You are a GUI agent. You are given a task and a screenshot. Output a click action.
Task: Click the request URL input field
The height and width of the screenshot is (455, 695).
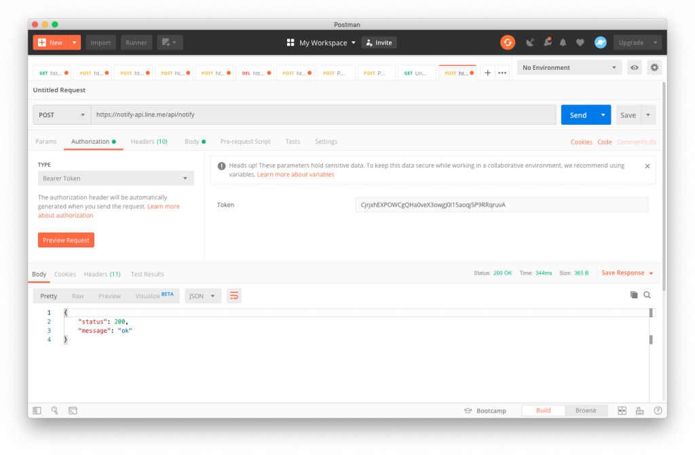pyautogui.click(x=324, y=115)
